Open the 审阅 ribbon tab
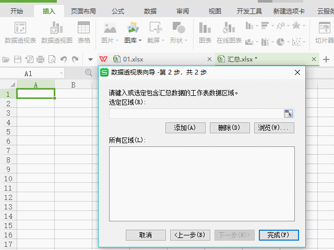 click(183, 11)
